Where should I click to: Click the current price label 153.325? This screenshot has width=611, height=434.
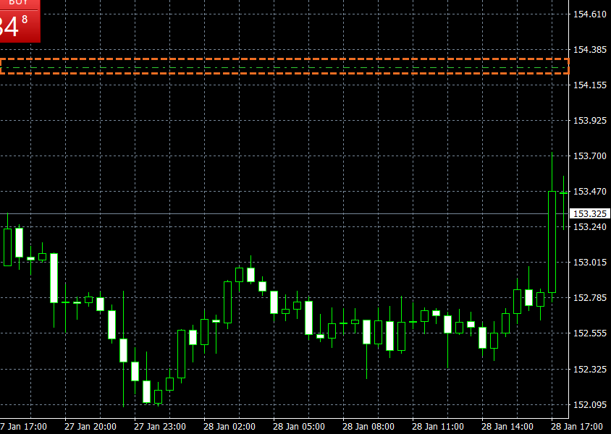[589, 214]
